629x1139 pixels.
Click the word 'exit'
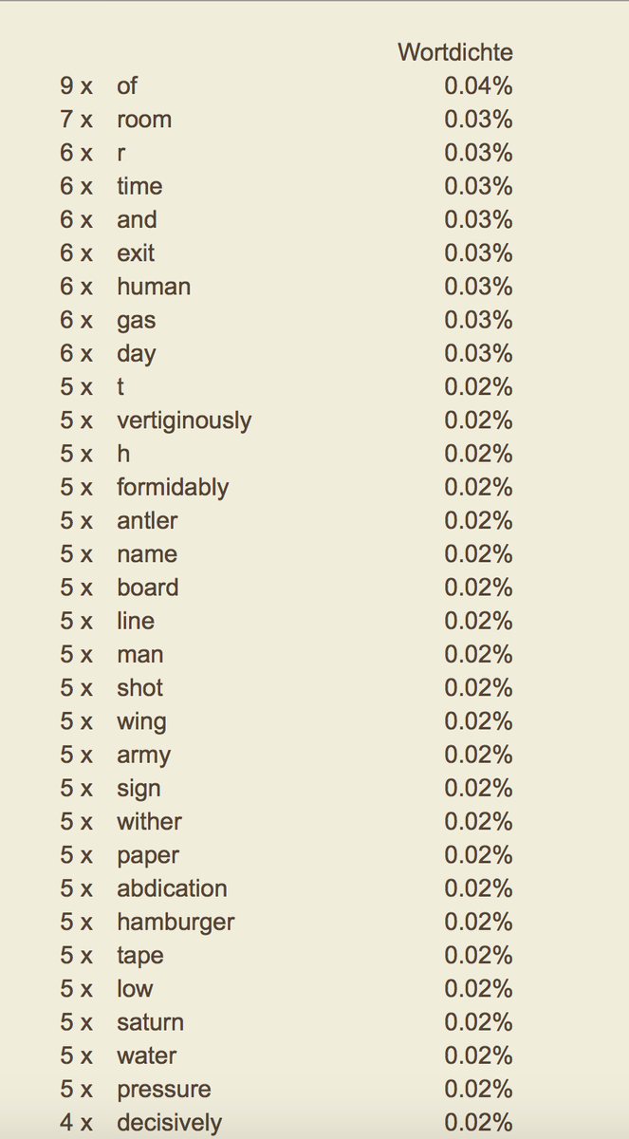[x=136, y=253]
